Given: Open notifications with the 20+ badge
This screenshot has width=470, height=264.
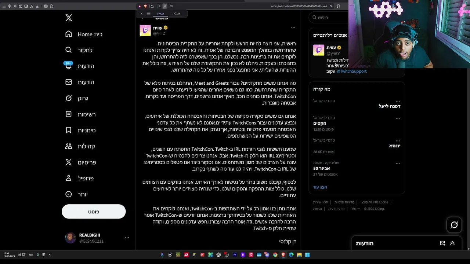Looking at the screenshot, I should 79,66.
